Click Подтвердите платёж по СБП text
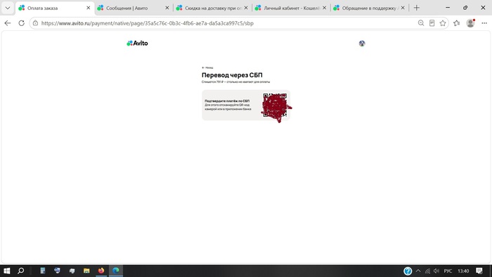492x277 pixels. tap(227, 101)
